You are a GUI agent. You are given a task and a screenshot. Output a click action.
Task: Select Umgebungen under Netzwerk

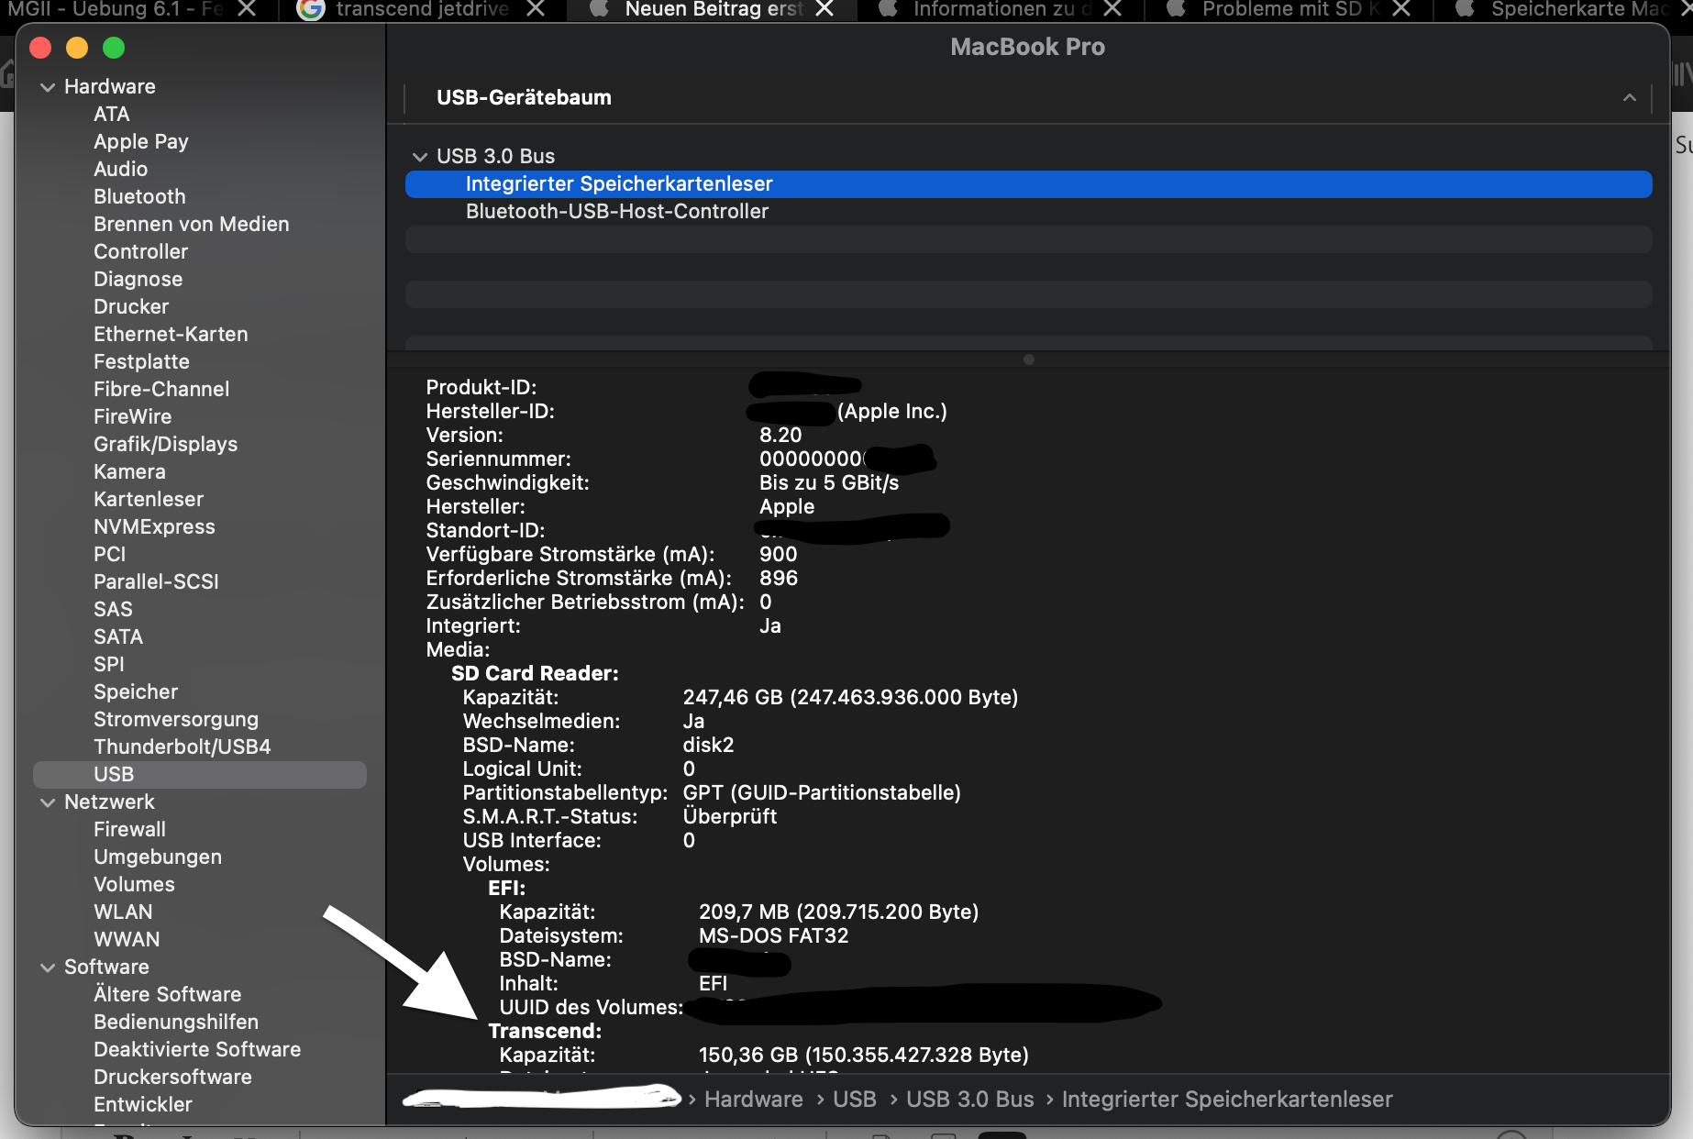(158, 857)
